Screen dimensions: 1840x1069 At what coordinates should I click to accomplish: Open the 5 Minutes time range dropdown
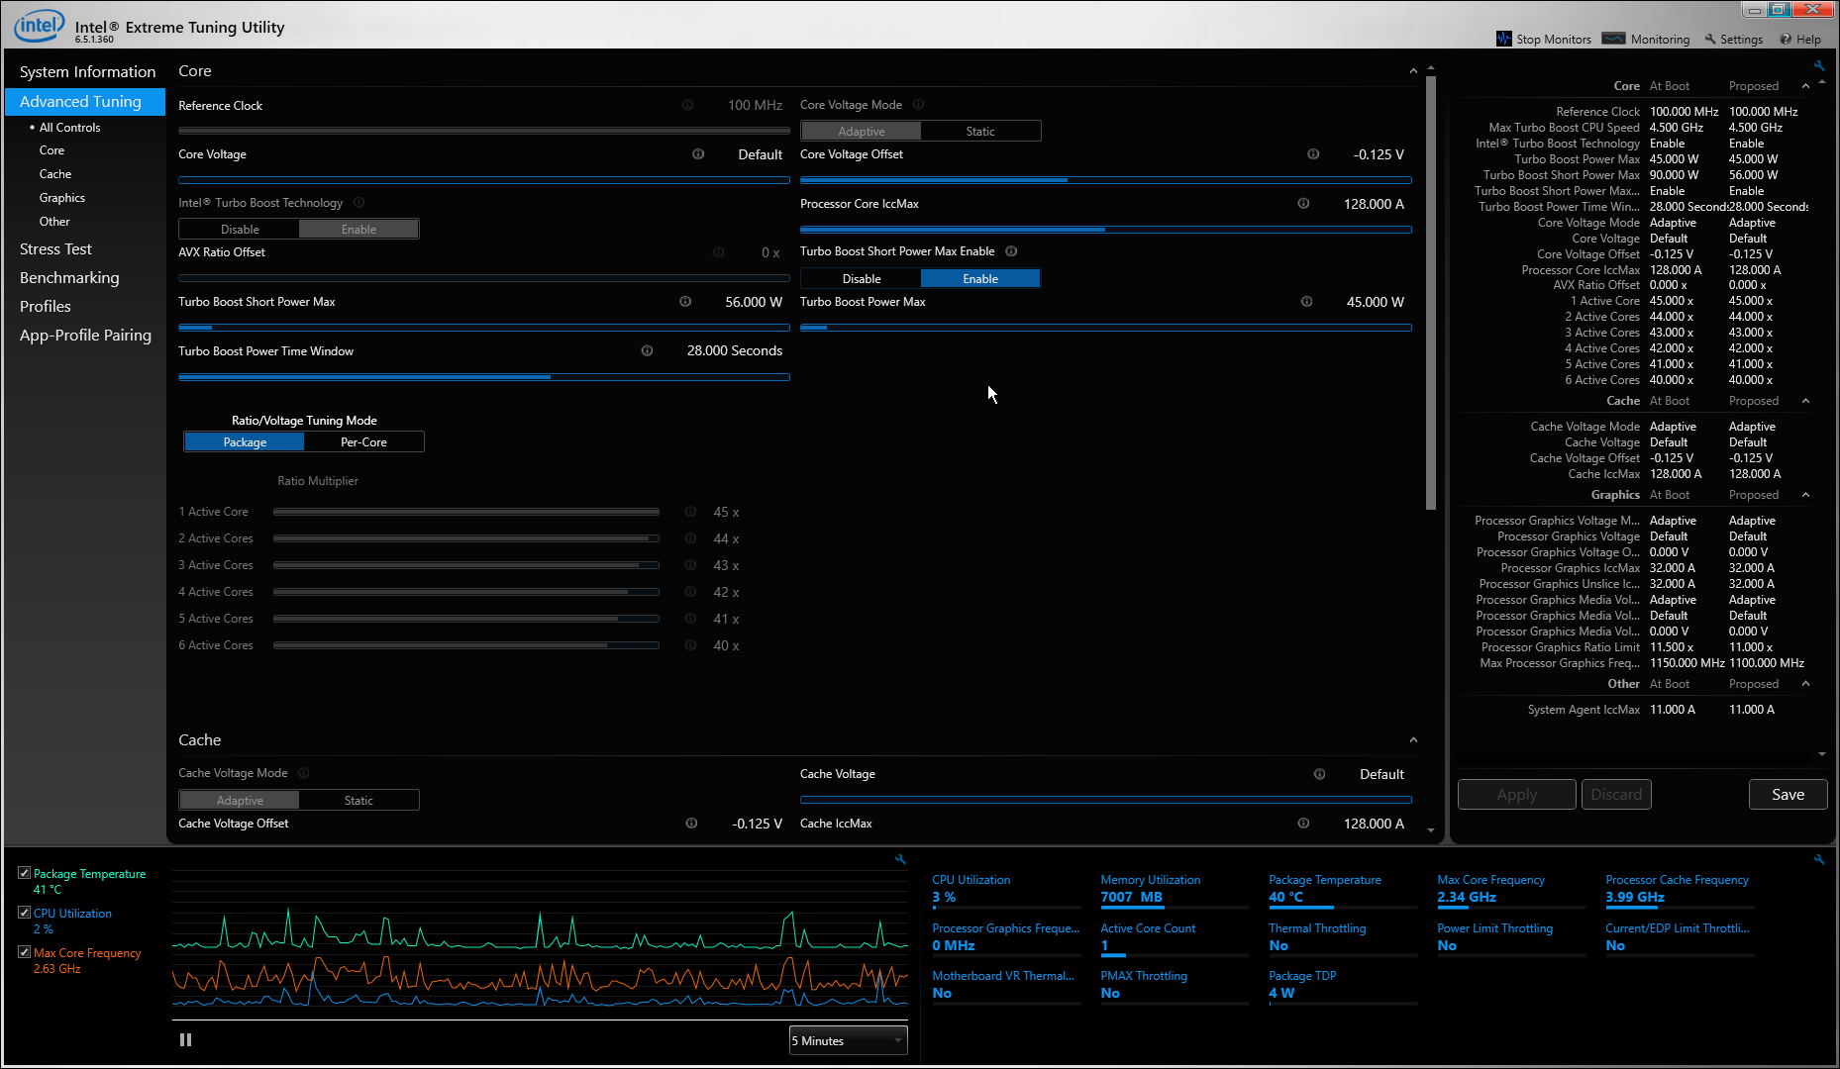(x=848, y=1040)
